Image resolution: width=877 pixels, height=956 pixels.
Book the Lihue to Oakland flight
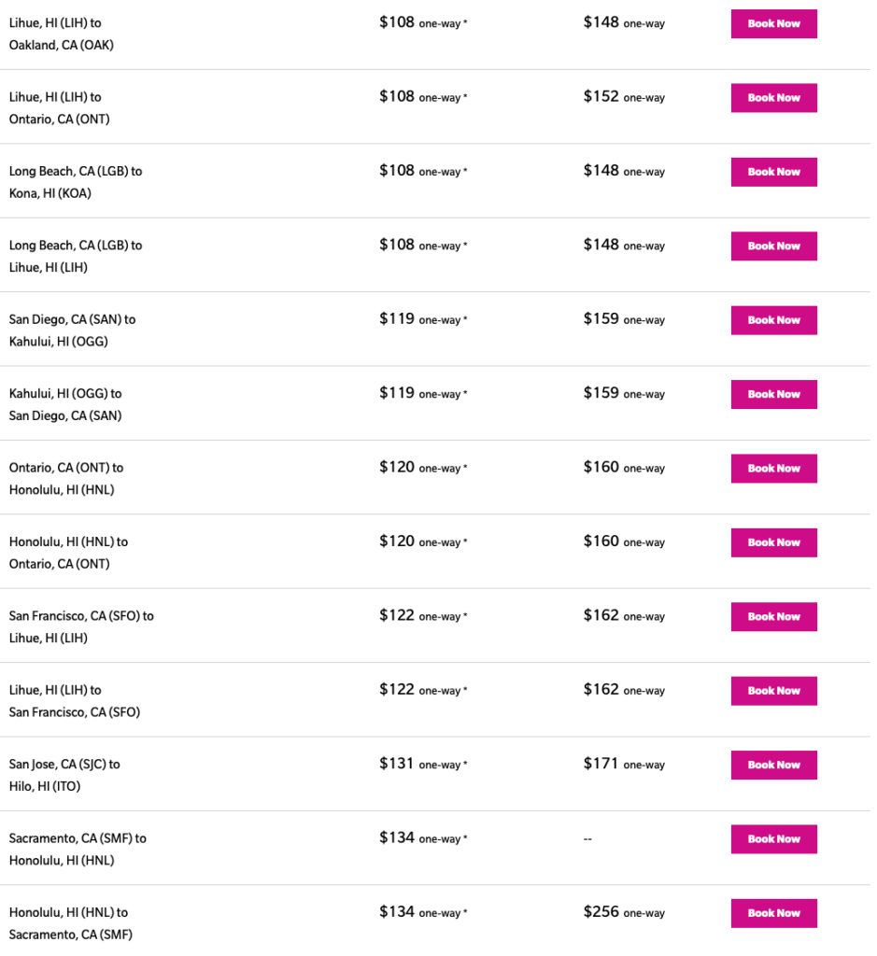coord(773,23)
